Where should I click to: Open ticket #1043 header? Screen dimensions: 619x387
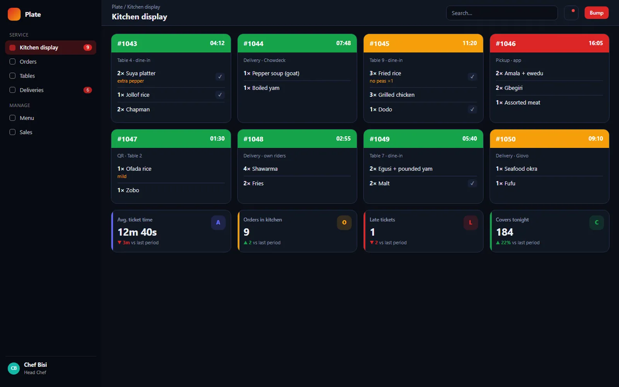[171, 43]
